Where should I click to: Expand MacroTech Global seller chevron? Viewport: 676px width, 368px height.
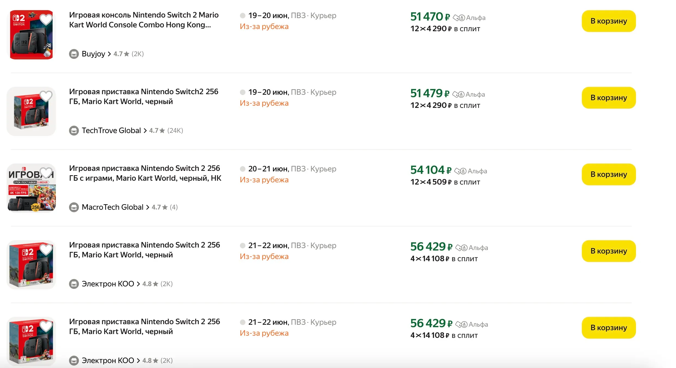tap(148, 207)
